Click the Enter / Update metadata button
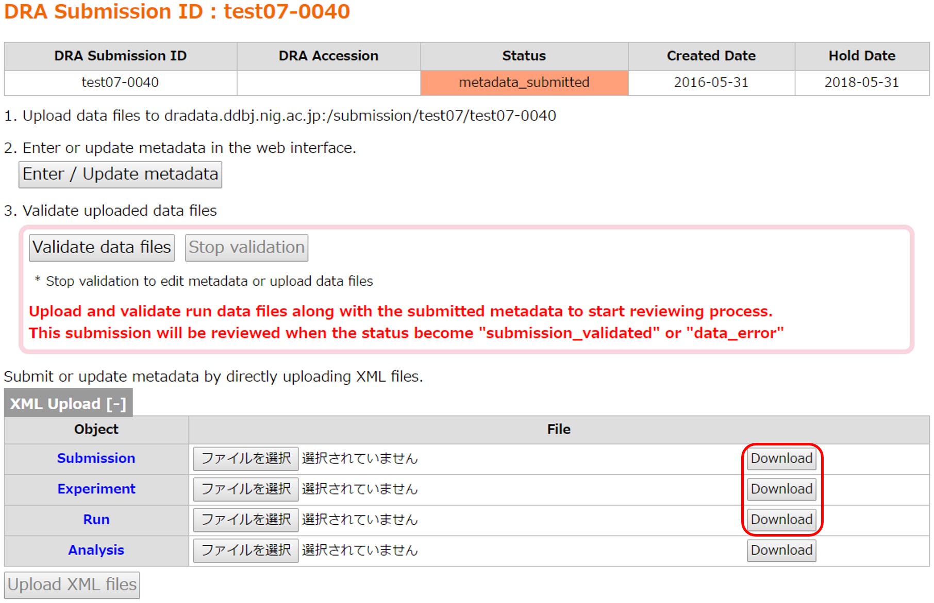 [x=120, y=175]
